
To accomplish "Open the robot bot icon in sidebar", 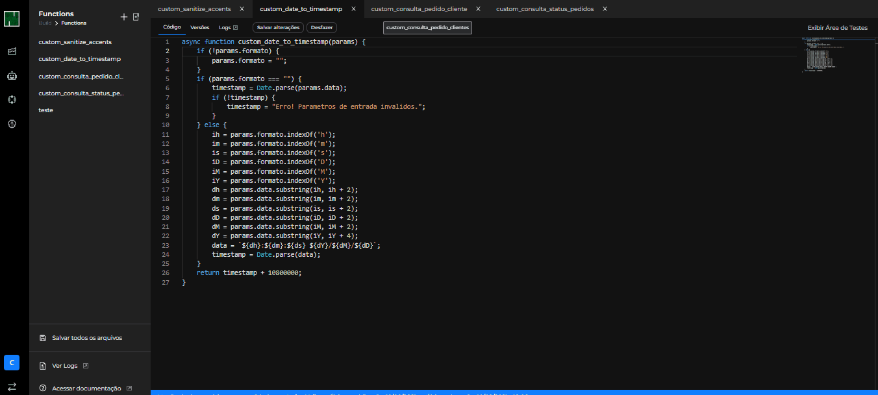I will (12, 75).
